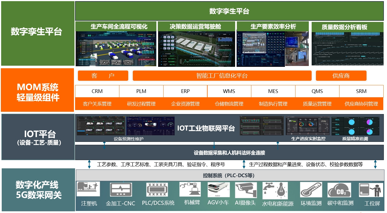This screenshot has height=213, width=387.
Task: Select the WMS module tab
Action: click(229, 91)
